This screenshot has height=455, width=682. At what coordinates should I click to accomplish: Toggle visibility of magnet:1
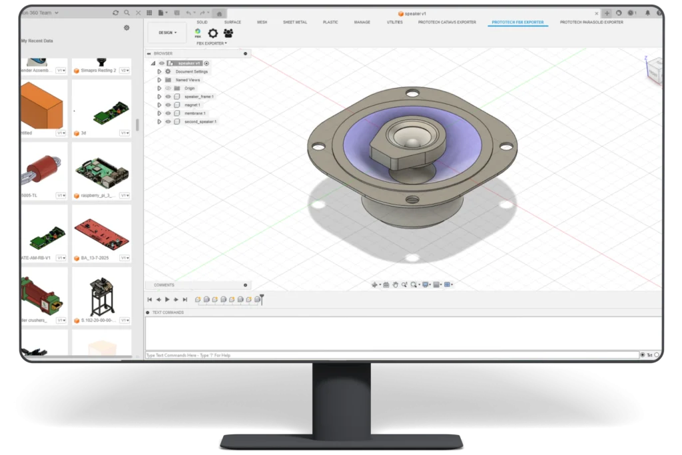tap(169, 105)
